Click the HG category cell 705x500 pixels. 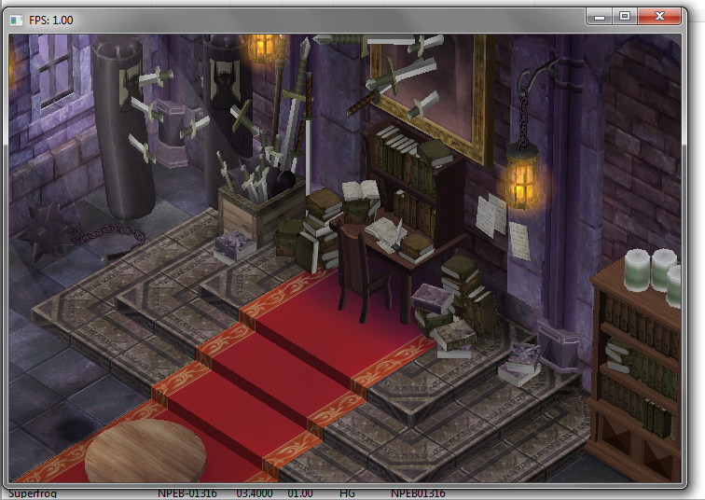[350, 493]
